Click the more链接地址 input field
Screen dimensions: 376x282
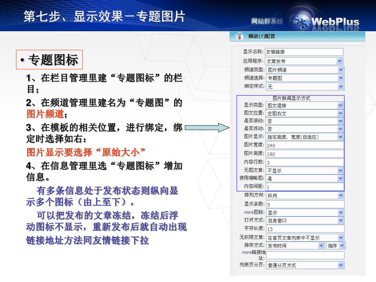pyautogui.click(x=305, y=255)
